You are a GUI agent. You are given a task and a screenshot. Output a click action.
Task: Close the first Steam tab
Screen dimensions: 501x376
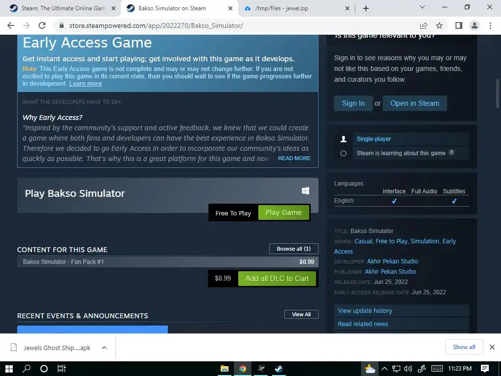pyautogui.click(x=114, y=8)
